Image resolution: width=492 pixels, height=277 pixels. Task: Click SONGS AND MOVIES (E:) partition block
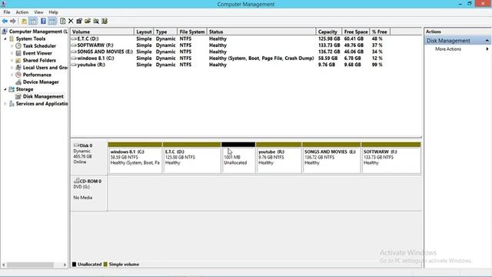pyautogui.click(x=331, y=157)
